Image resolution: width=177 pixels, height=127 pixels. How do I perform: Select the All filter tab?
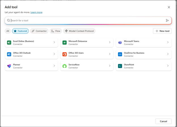(8, 31)
